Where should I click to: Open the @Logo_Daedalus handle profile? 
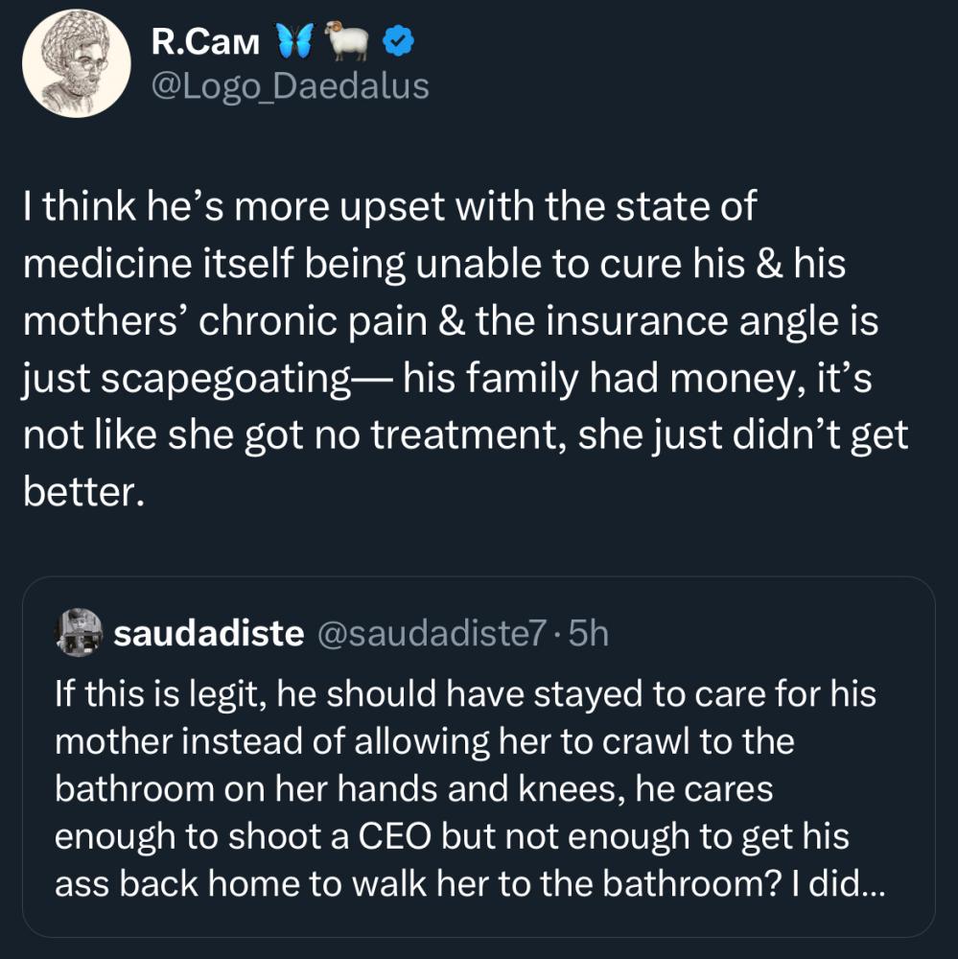point(290,86)
